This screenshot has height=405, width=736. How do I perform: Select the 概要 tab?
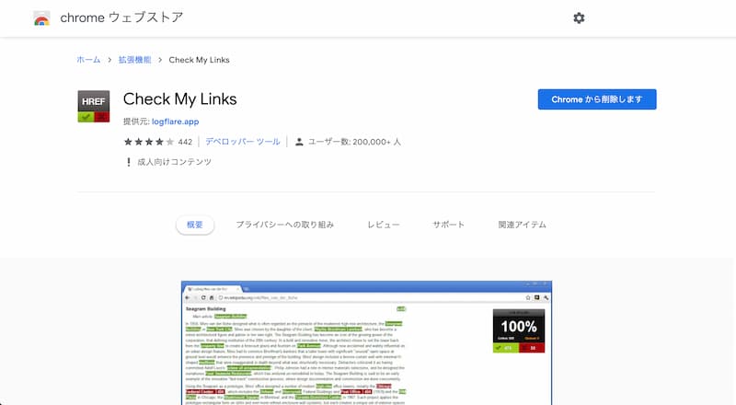click(195, 225)
